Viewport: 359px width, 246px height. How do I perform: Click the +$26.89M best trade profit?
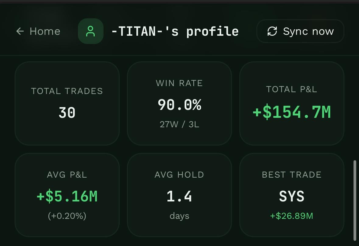(x=292, y=216)
